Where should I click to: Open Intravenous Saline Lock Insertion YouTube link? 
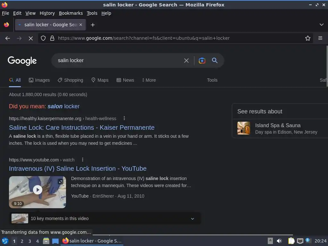coord(78,168)
